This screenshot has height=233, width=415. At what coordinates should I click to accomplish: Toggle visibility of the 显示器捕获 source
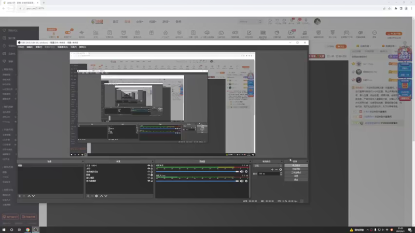149,181
